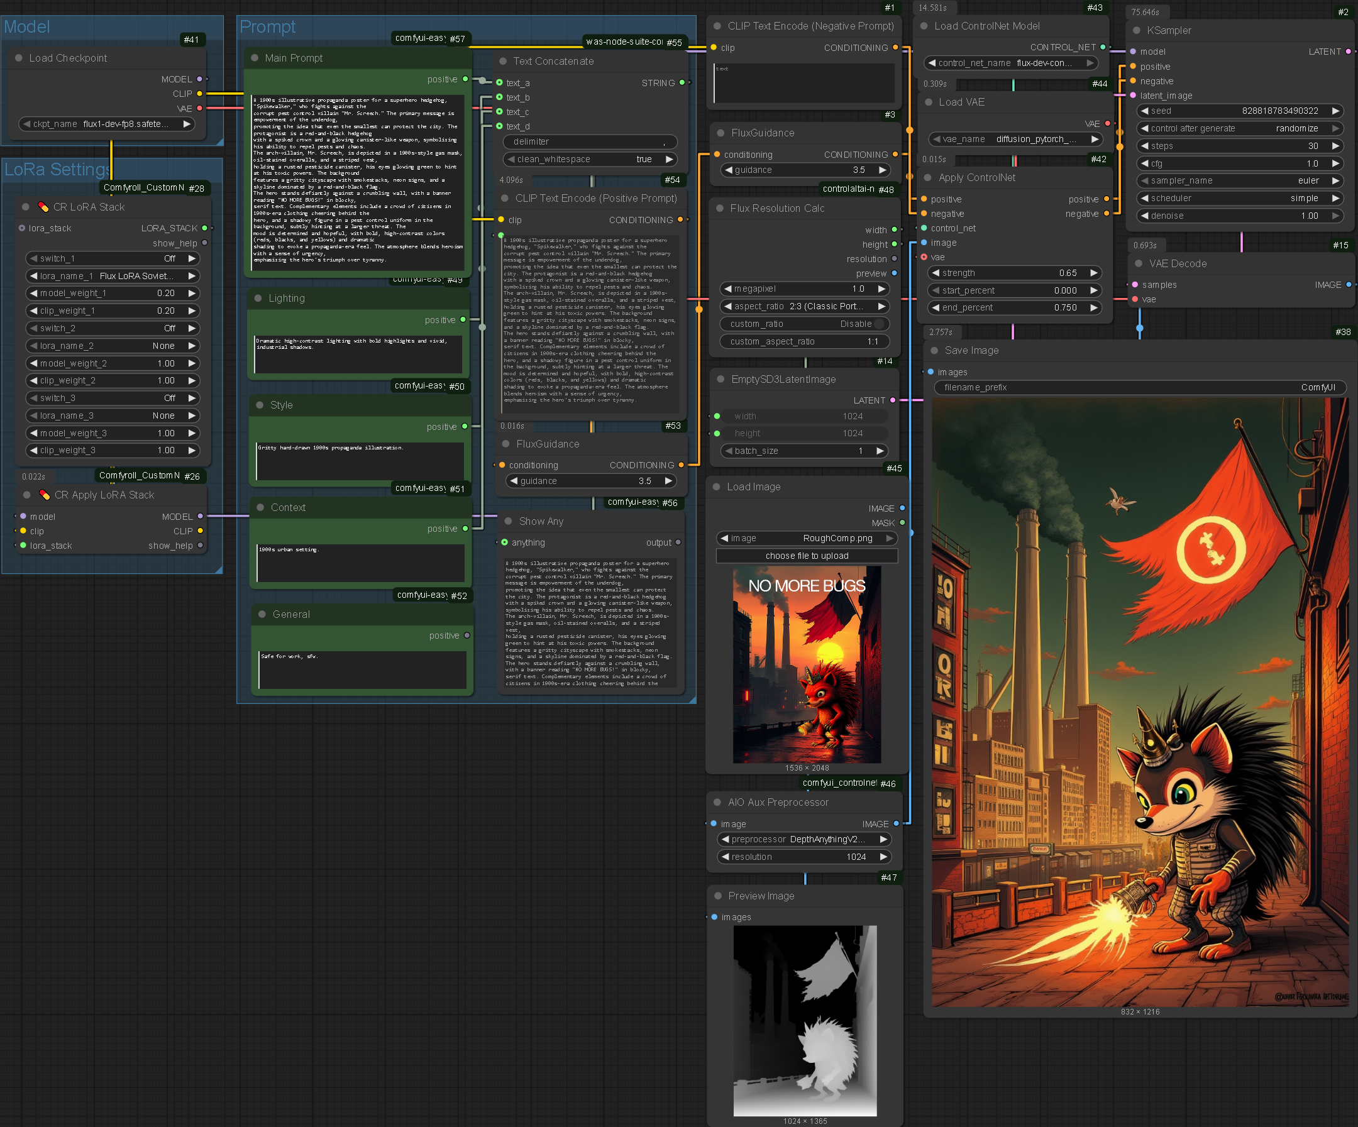
Task: Adjust denoise 1.00 value in KSampler
Action: pos(1240,216)
